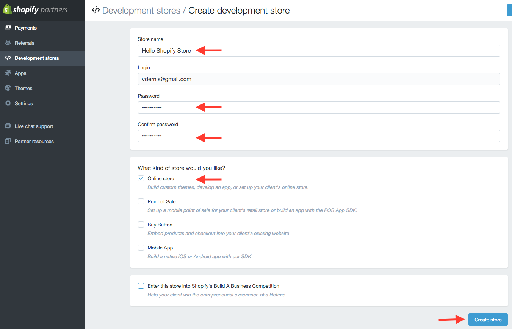This screenshot has height=329, width=512.
Task: Click 'Embed products and checkout' description text
Action: click(x=218, y=233)
